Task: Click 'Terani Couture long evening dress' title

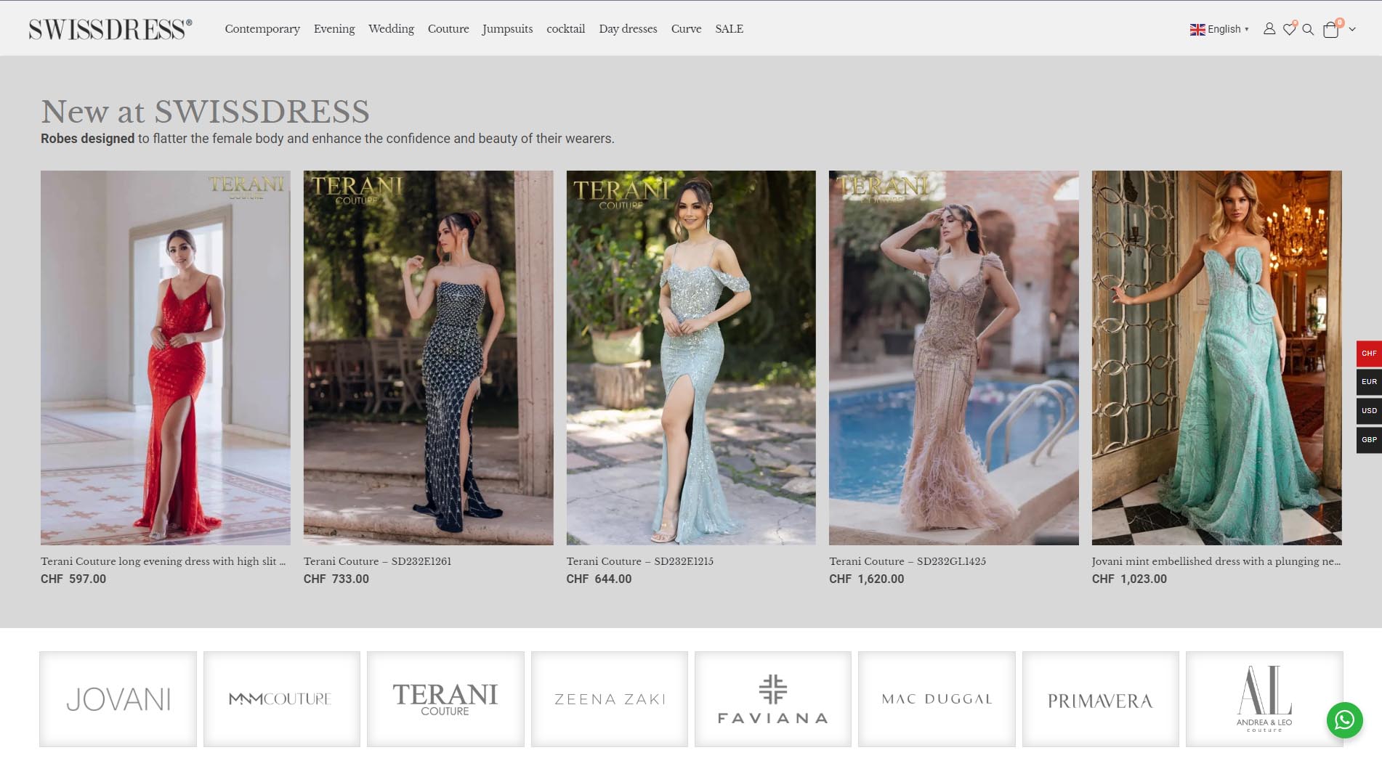Action: coord(163,561)
